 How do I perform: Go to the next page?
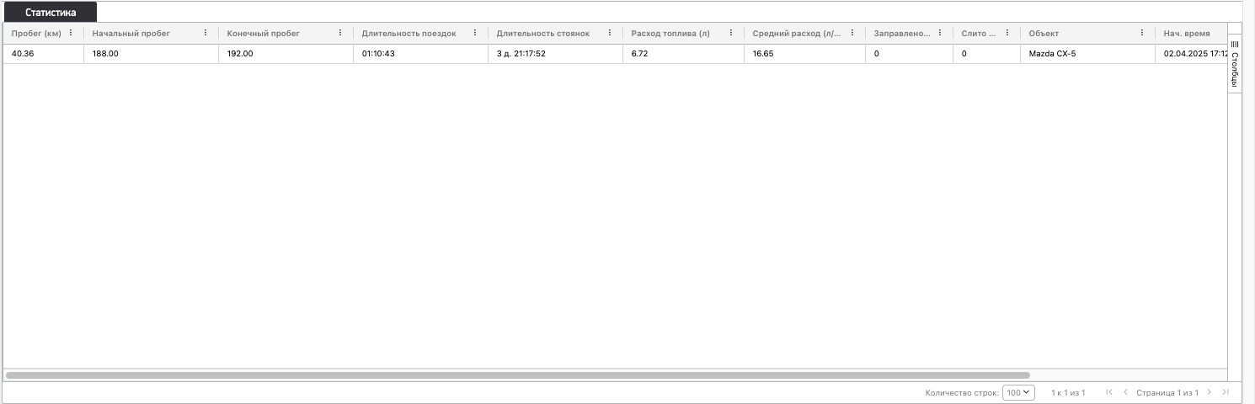(x=1210, y=392)
